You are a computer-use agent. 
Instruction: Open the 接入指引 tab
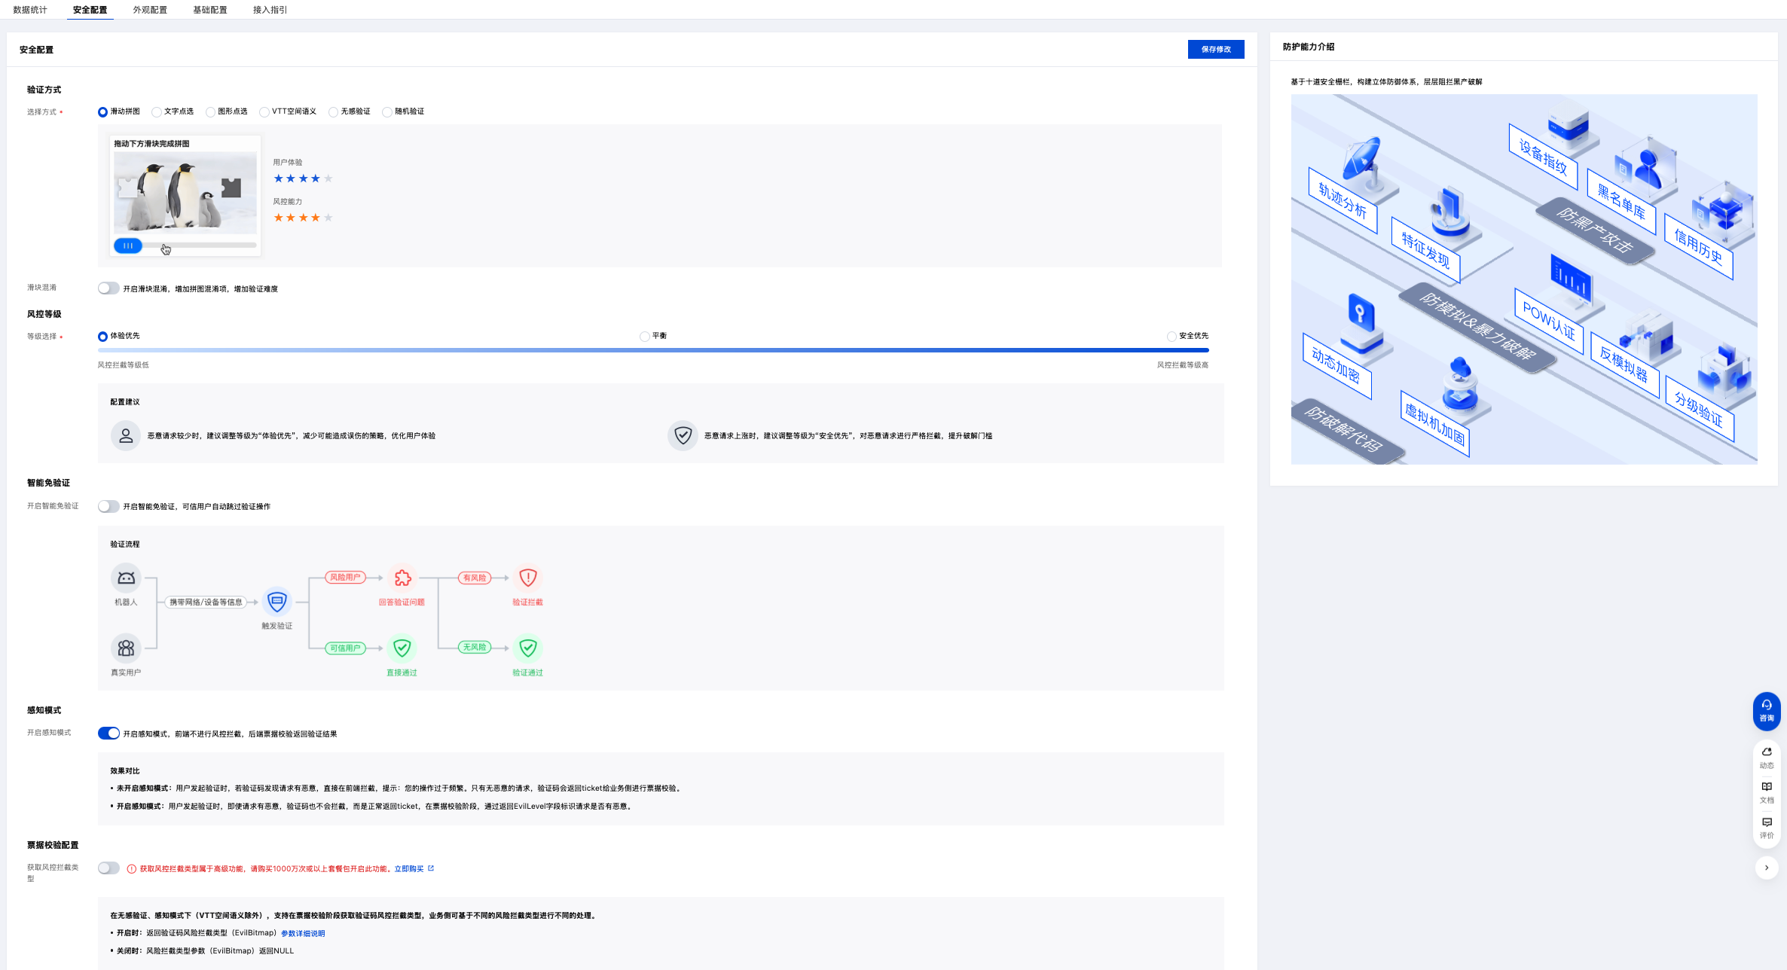pos(270,10)
